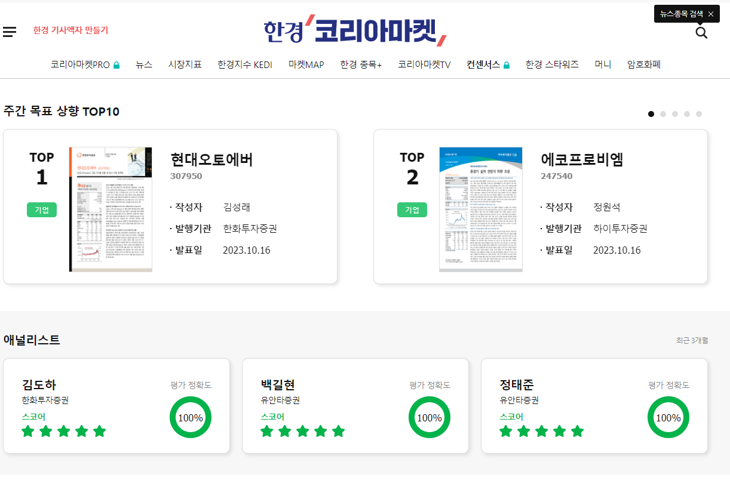
Task: Click 애널리스트 section heading
Action: click(x=32, y=340)
